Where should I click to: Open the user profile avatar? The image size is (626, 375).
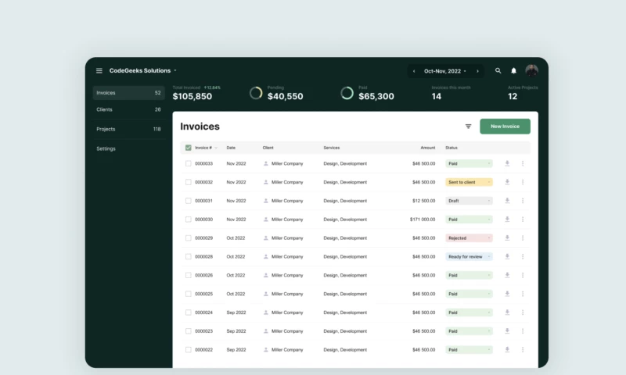coord(531,70)
